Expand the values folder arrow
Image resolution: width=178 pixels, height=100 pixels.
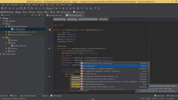click(6, 51)
